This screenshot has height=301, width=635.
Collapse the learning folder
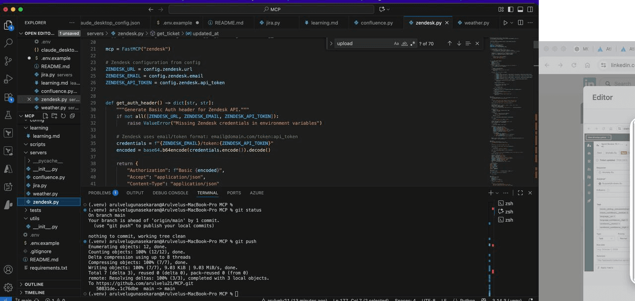pos(49,128)
